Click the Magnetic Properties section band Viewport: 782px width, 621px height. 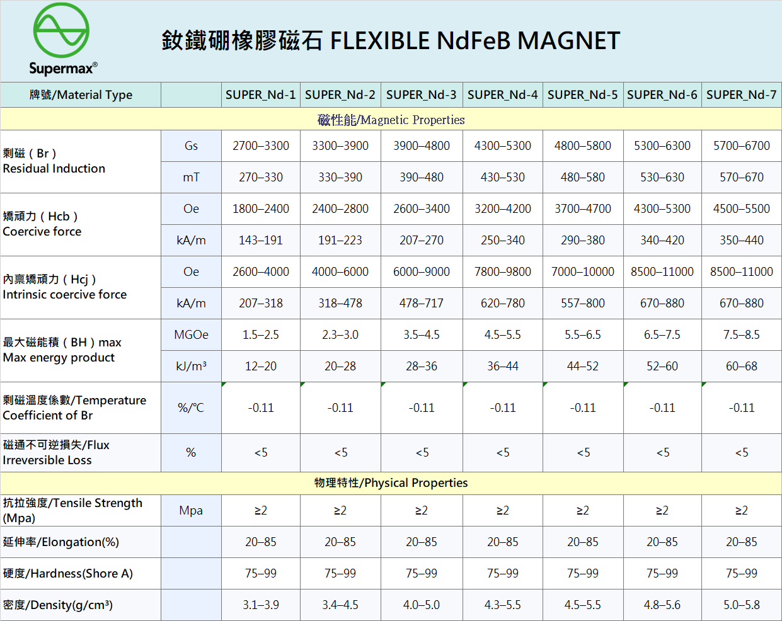pos(391,120)
